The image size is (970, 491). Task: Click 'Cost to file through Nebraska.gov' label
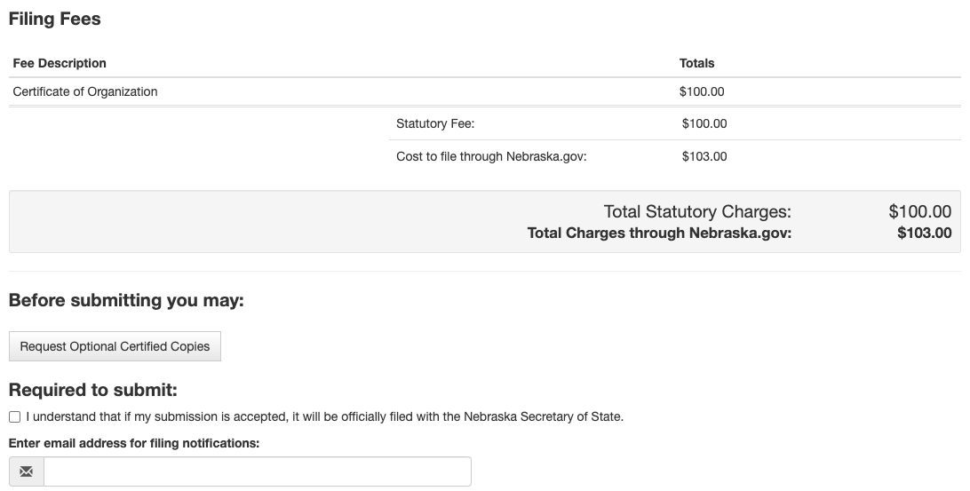click(491, 156)
